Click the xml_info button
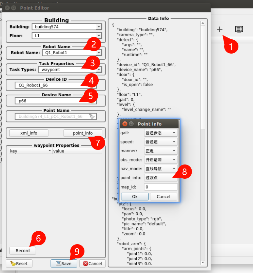 (x=28, y=133)
